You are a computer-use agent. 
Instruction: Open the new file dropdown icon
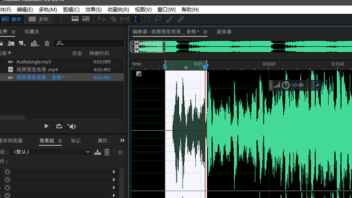[22, 43]
